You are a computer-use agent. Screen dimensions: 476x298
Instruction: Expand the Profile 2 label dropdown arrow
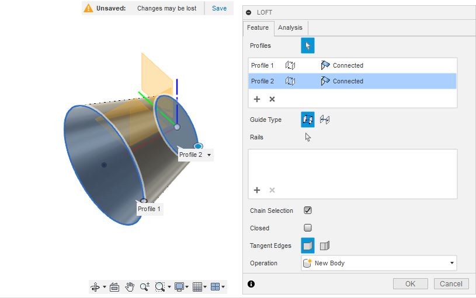click(209, 155)
